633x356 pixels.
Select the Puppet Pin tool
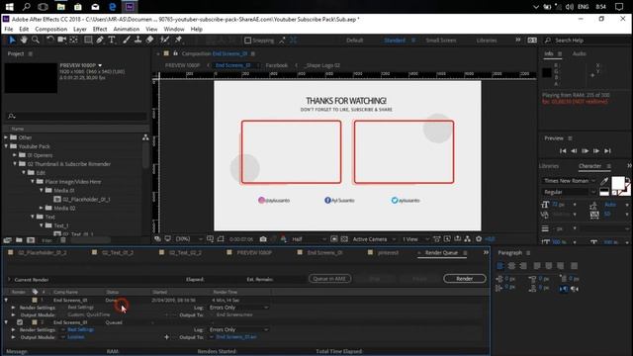178,40
